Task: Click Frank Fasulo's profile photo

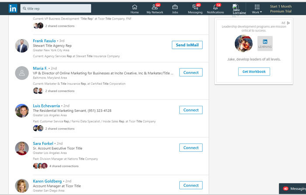Action: click(x=22, y=45)
